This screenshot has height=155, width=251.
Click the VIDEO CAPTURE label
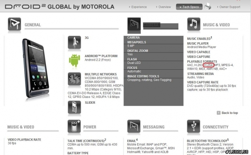199,57
